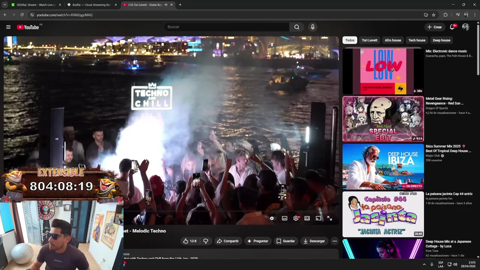This screenshot has width=480, height=270.
Task: Install app icon in address bar
Action: tap(426, 15)
